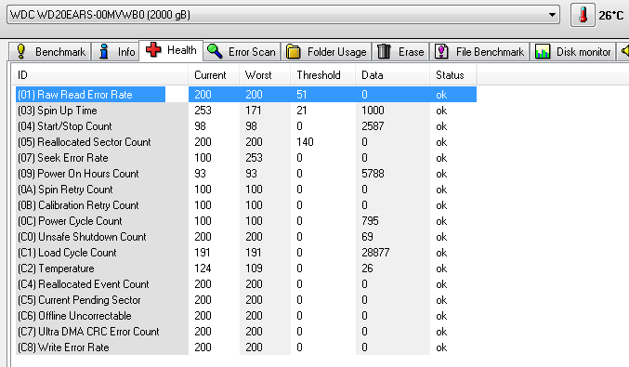Click the magnifier Error Scan icon
This screenshot has height=367, width=629.
(215, 51)
